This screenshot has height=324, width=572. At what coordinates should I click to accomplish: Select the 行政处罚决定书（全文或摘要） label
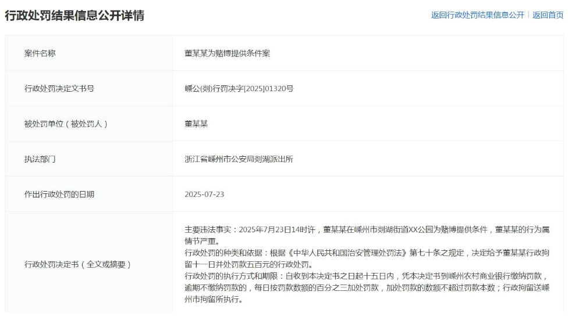(x=77, y=265)
